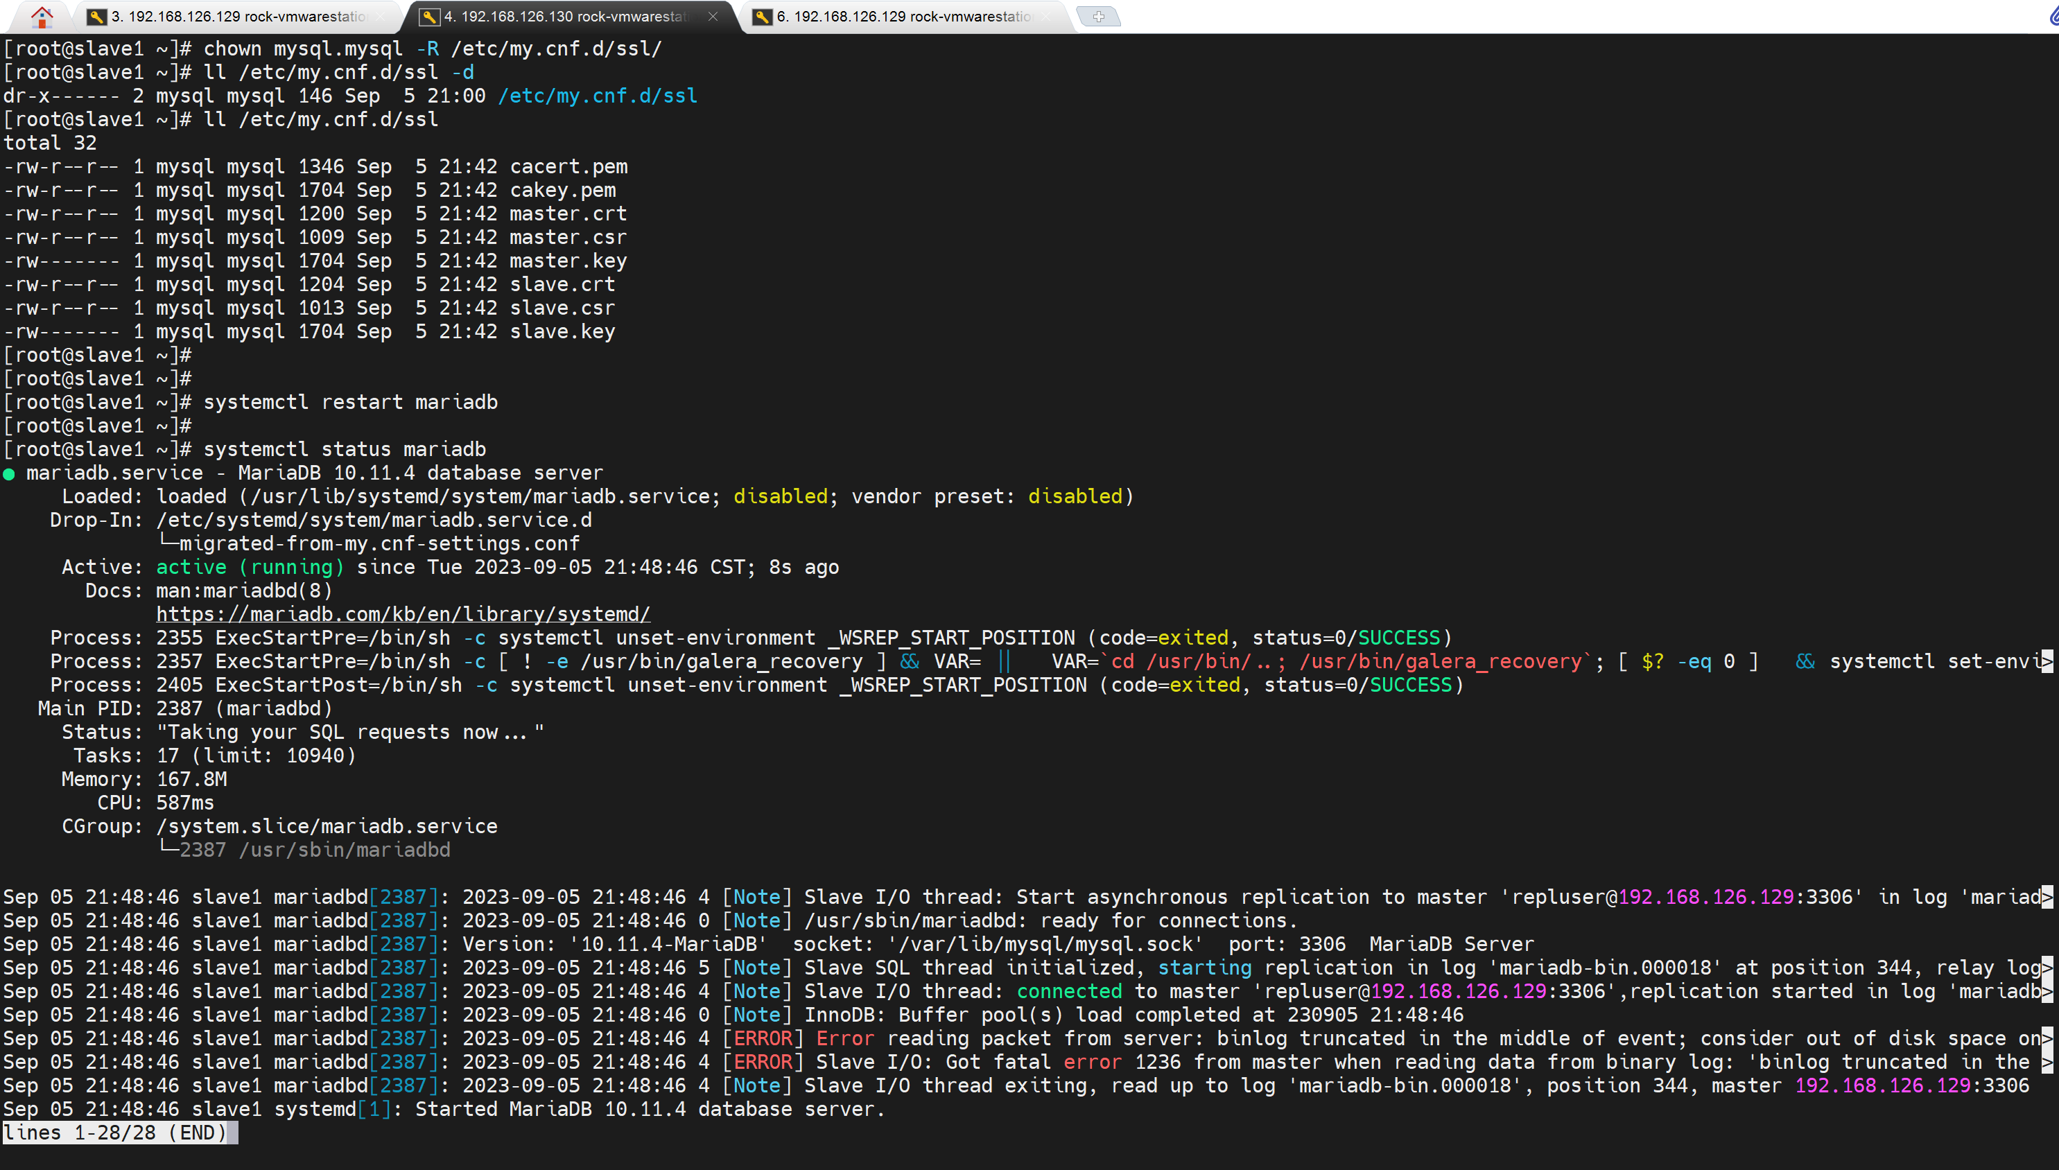Click the cacert.pem file name
Viewport: 2059px width, 1170px height.
(569, 167)
